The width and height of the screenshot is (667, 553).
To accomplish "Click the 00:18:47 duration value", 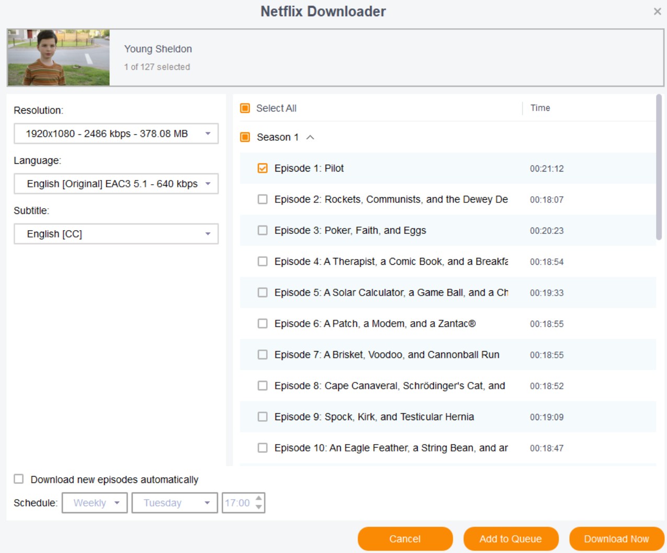I will [547, 448].
